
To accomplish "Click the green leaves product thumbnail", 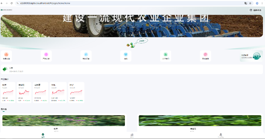I will point(200,121).
